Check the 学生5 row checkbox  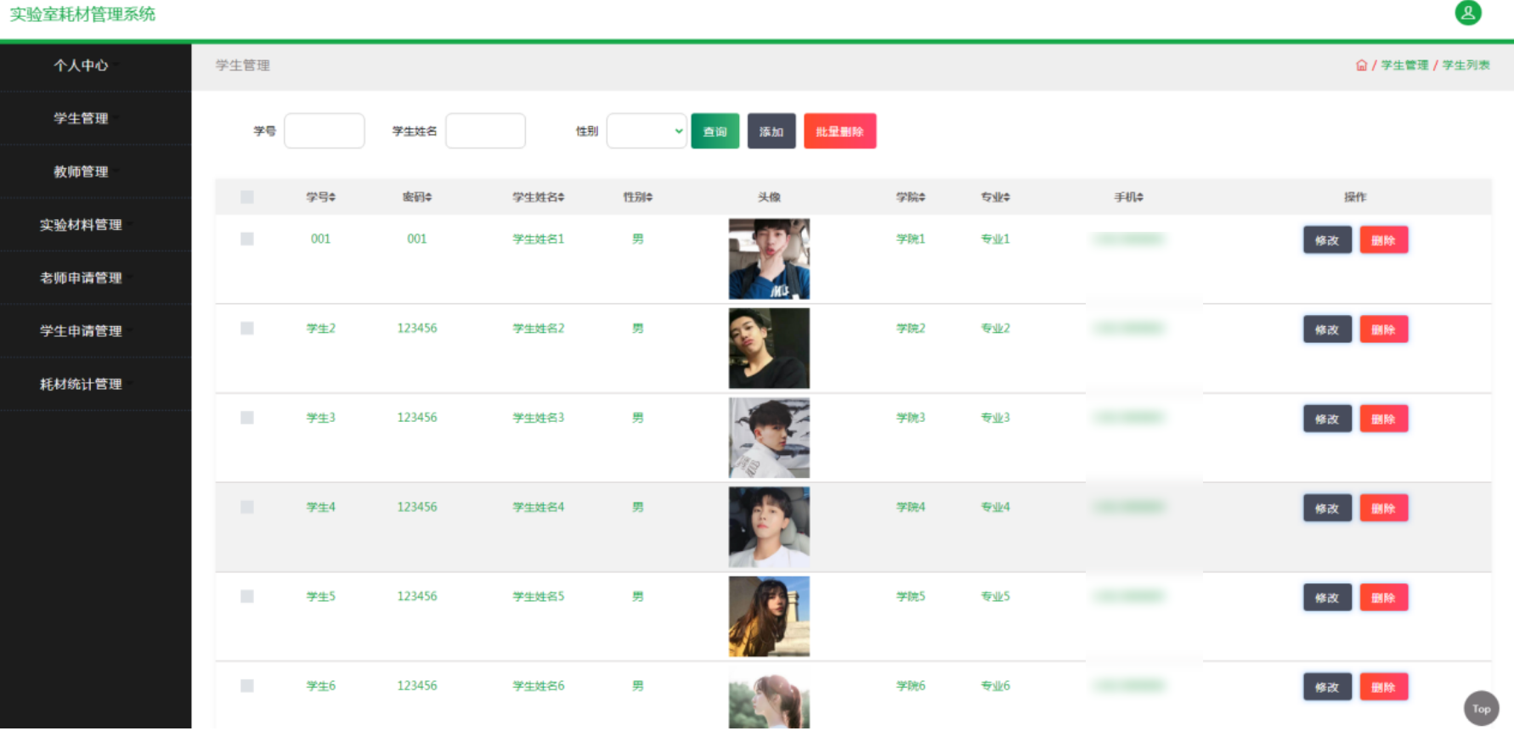pyautogui.click(x=247, y=597)
